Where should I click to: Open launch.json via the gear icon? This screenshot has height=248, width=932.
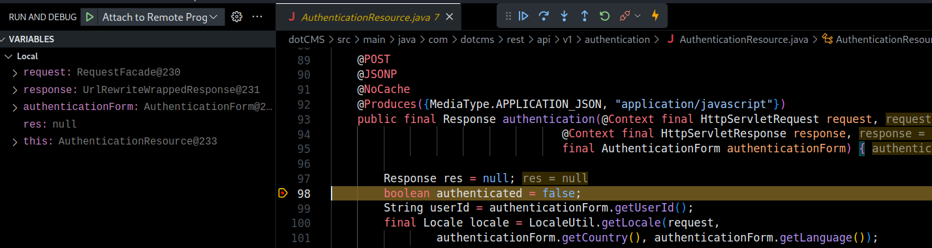click(237, 17)
